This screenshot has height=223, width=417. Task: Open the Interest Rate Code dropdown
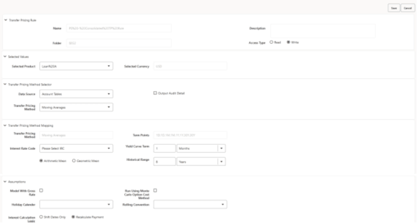pyautogui.click(x=76, y=149)
